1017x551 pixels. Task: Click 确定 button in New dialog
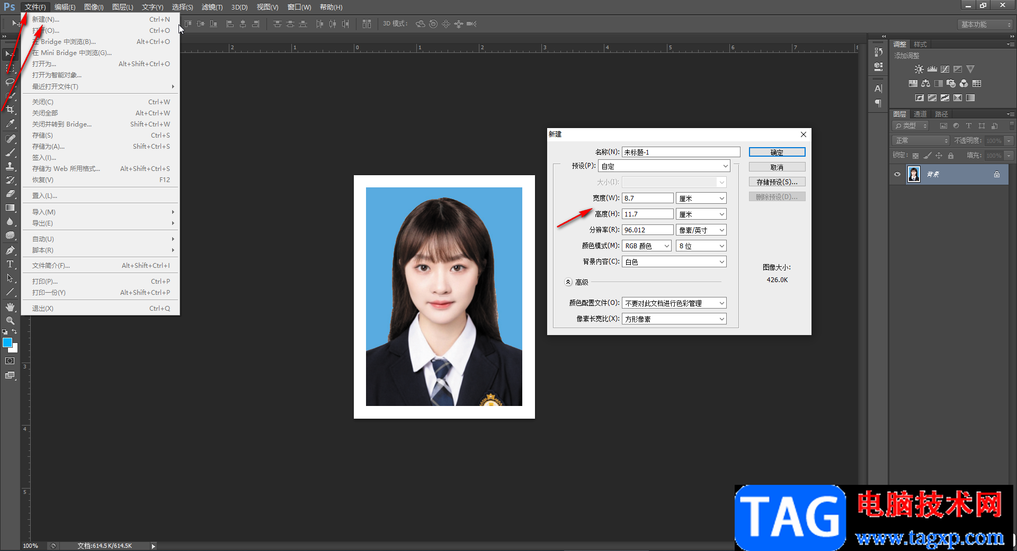pyautogui.click(x=777, y=152)
